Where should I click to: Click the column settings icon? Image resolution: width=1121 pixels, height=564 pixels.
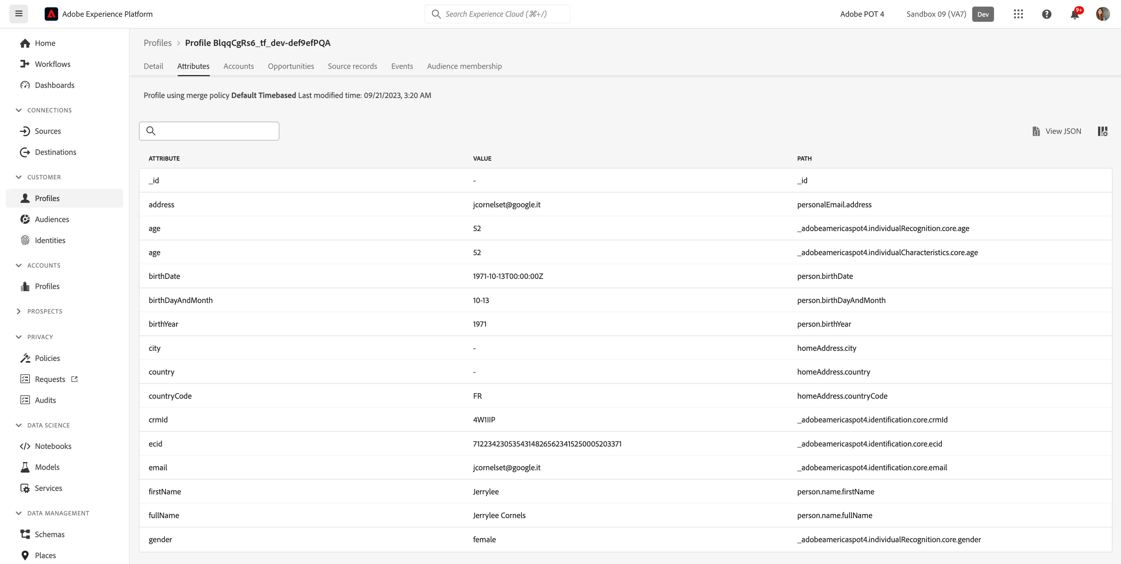(1103, 131)
